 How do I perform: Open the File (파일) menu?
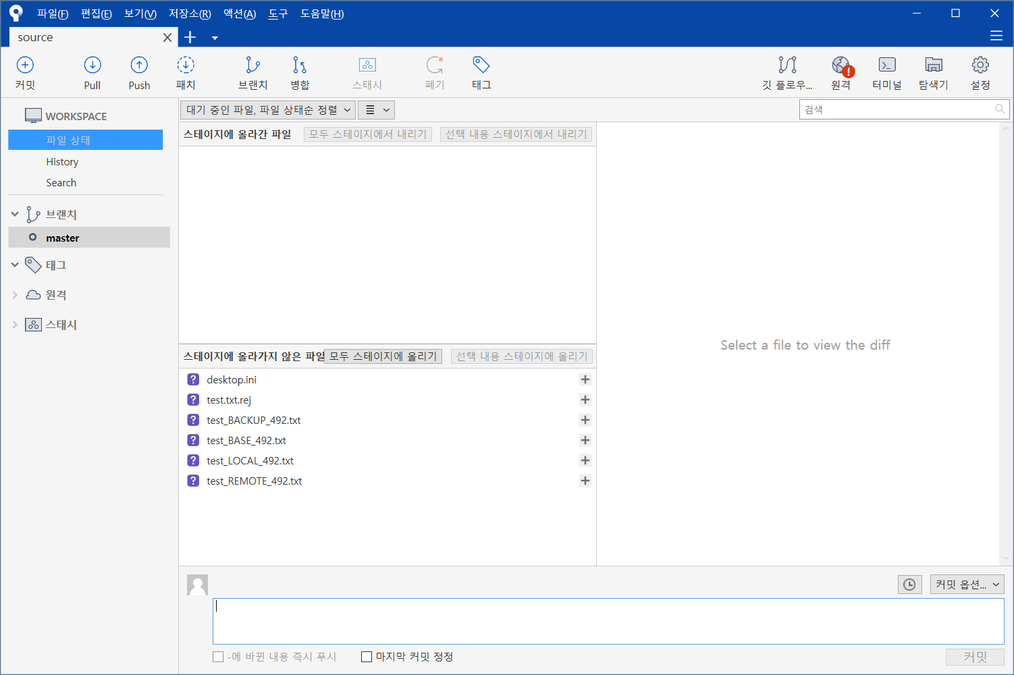pos(53,13)
